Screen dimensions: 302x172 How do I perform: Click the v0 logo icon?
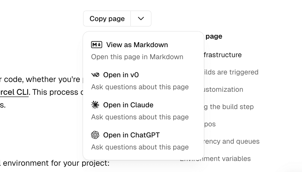tap(95, 75)
